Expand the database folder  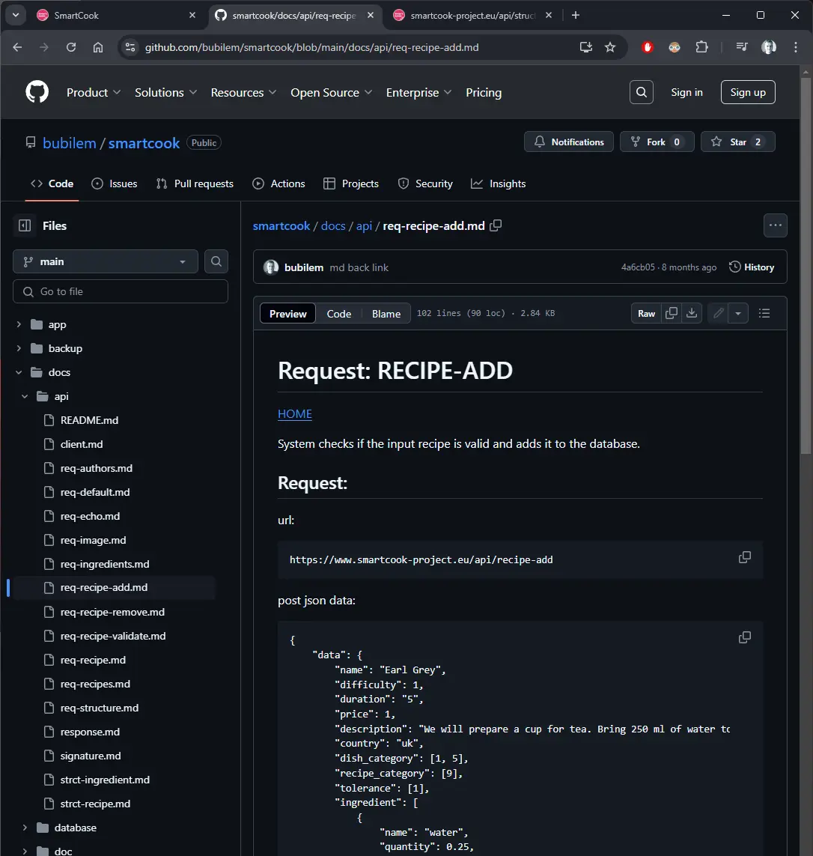pos(25,828)
